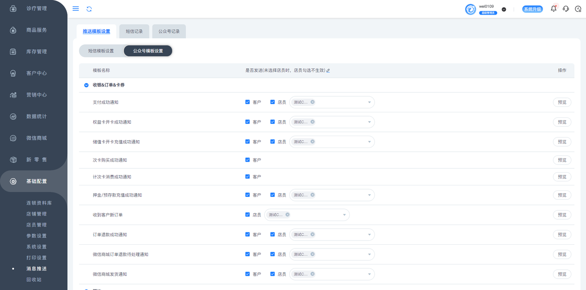This screenshot has height=290, width=586.
Task: Remove 测试C tag in 支付成功通知 row
Action: (x=313, y=102)
